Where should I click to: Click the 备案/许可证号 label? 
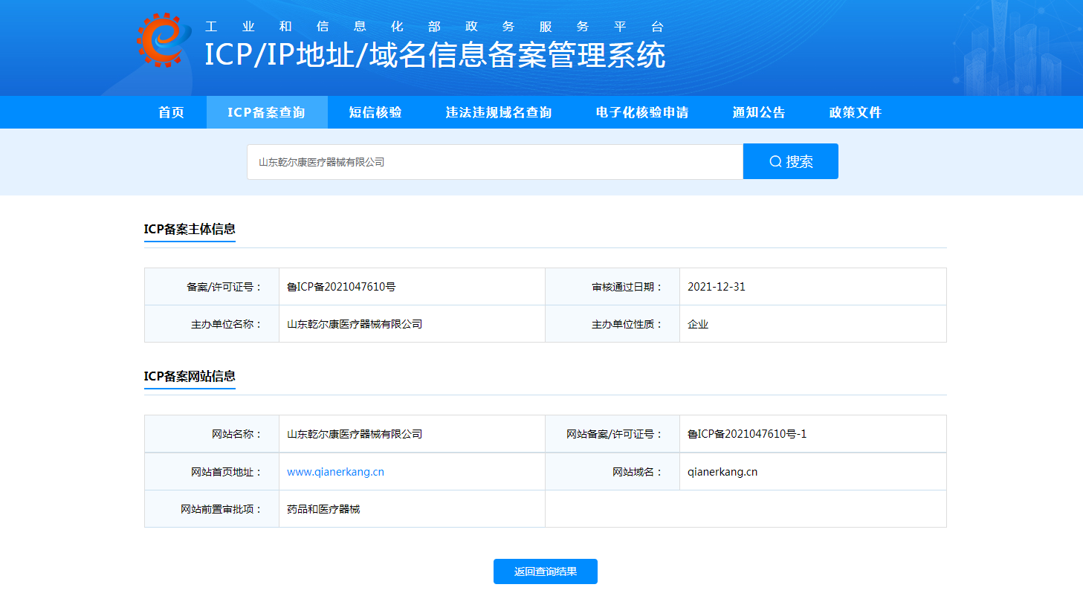coord(224,287)
